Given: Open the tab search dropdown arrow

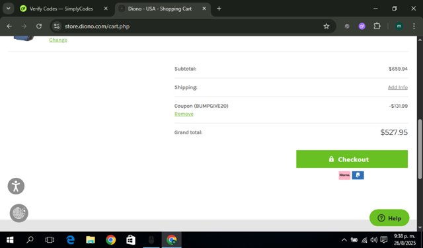Looking at the screenshot, I should click(x=9, y=9).
